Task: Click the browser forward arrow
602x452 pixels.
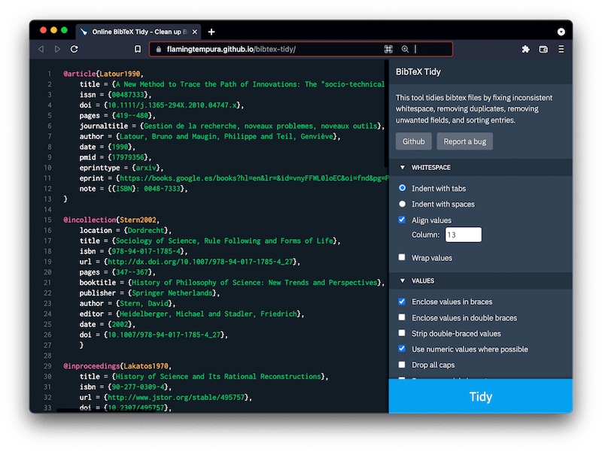Action: click(57, 49)
